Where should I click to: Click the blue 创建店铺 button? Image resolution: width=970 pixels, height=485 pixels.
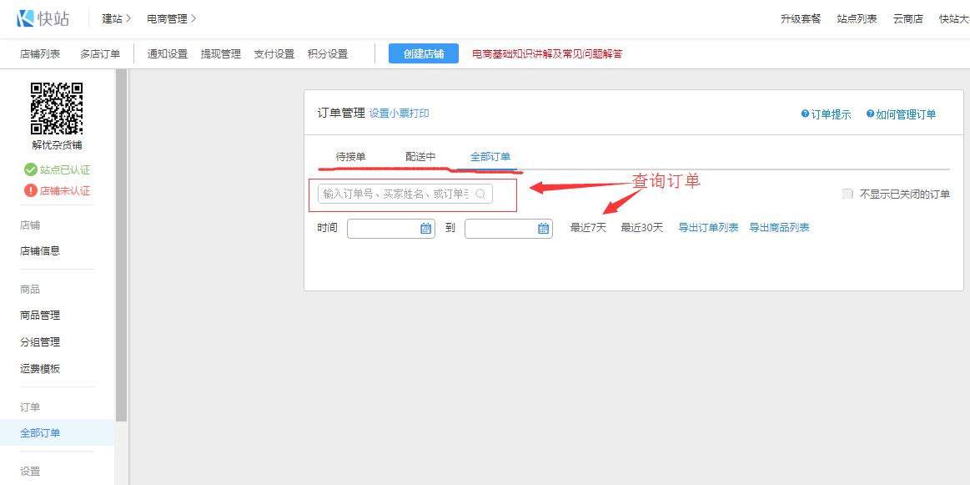pyautogui.click(x=423, y=53)
